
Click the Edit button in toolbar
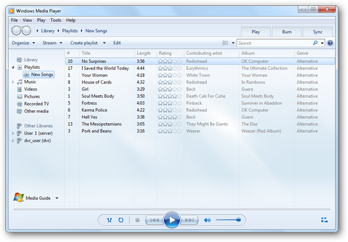(117, 43)
